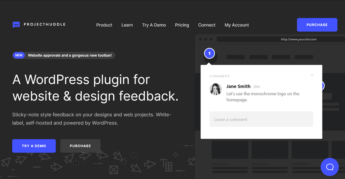This screenshot has height=179, width=345.
Task: Open the Pricing page link
Action: (182, 25)
